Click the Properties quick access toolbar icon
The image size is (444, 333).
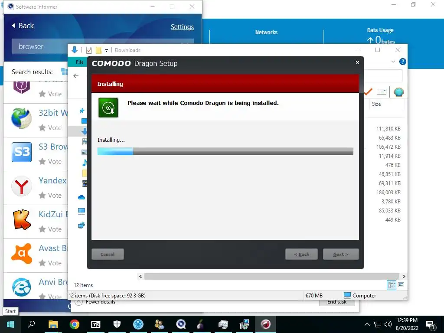pos(89,50)
